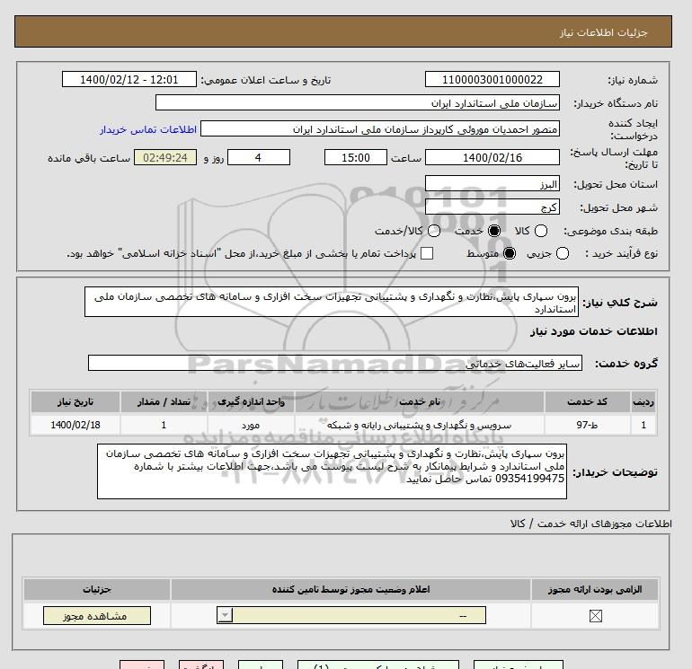Click the اعلام وضعیت مجوز توسط تامین کننده header

point(350,589)
